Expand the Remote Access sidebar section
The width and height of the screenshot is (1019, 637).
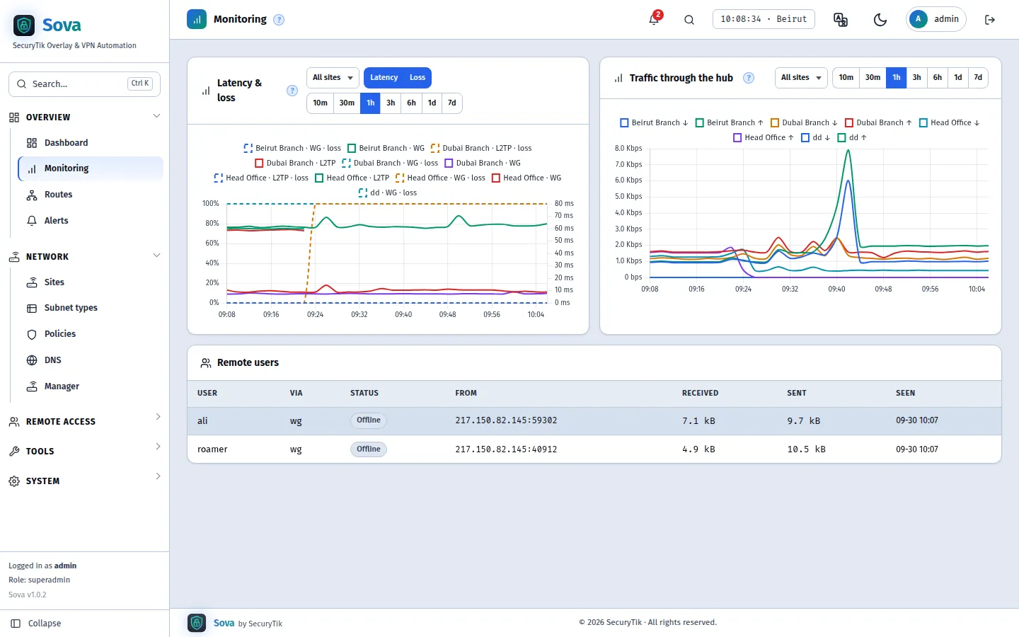click(85, 421)
